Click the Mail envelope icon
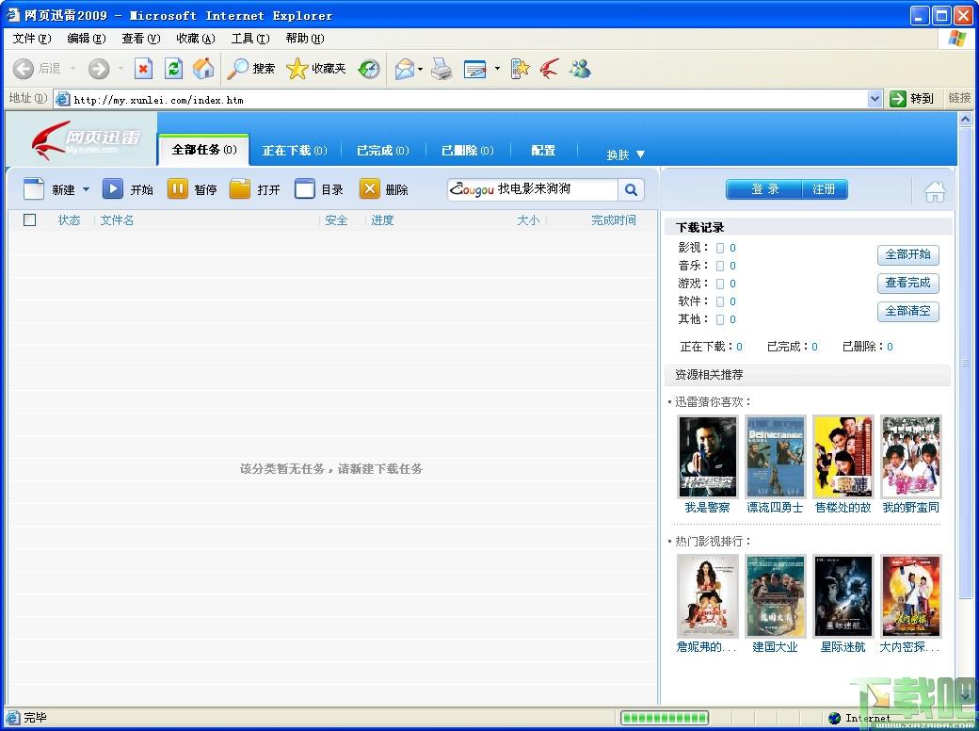This screenshot has width=979, height=731. [x=405, y=68]
